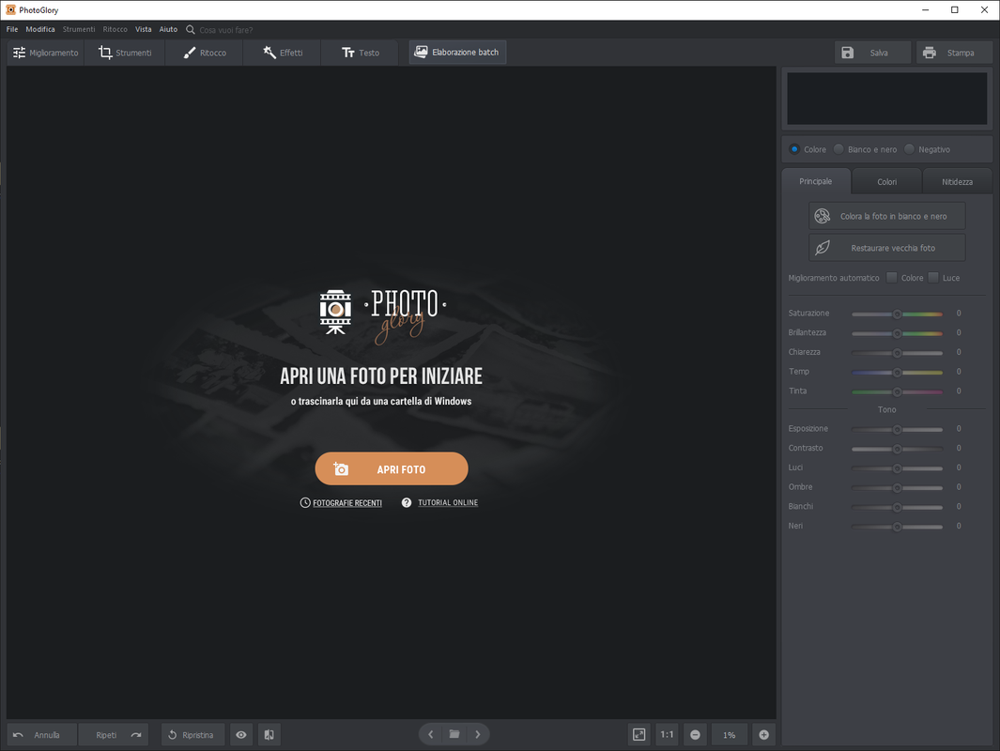The image size is (1000, 751).
Task: Click the Bianchi slider handle
Action: pyautogui.click(x=898, y=508)
